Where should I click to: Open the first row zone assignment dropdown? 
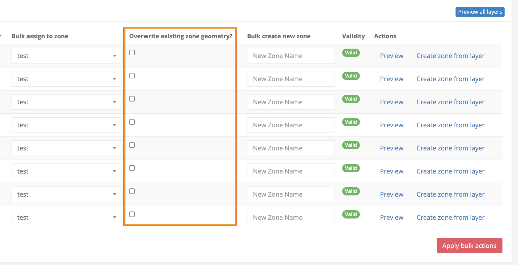66,56
